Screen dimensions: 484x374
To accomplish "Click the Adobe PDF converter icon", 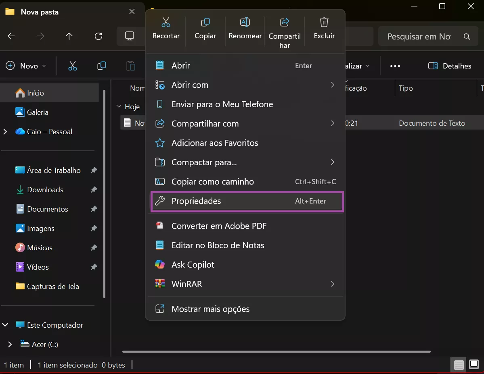I will pyautogui.click(x=159, y=226).
